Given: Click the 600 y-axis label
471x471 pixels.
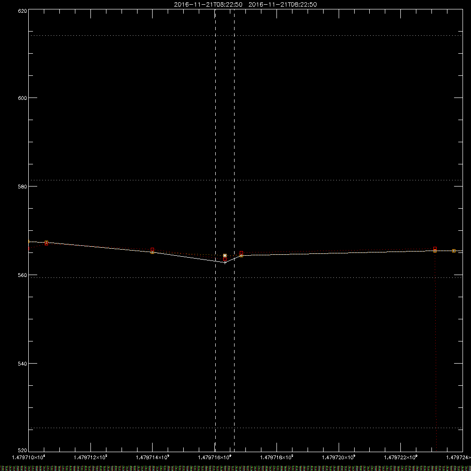Looking at the screenshot, I should pyautogui.click(x=23, y=98).
